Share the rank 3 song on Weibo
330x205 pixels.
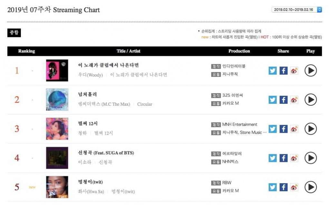[x=294, y=129]
